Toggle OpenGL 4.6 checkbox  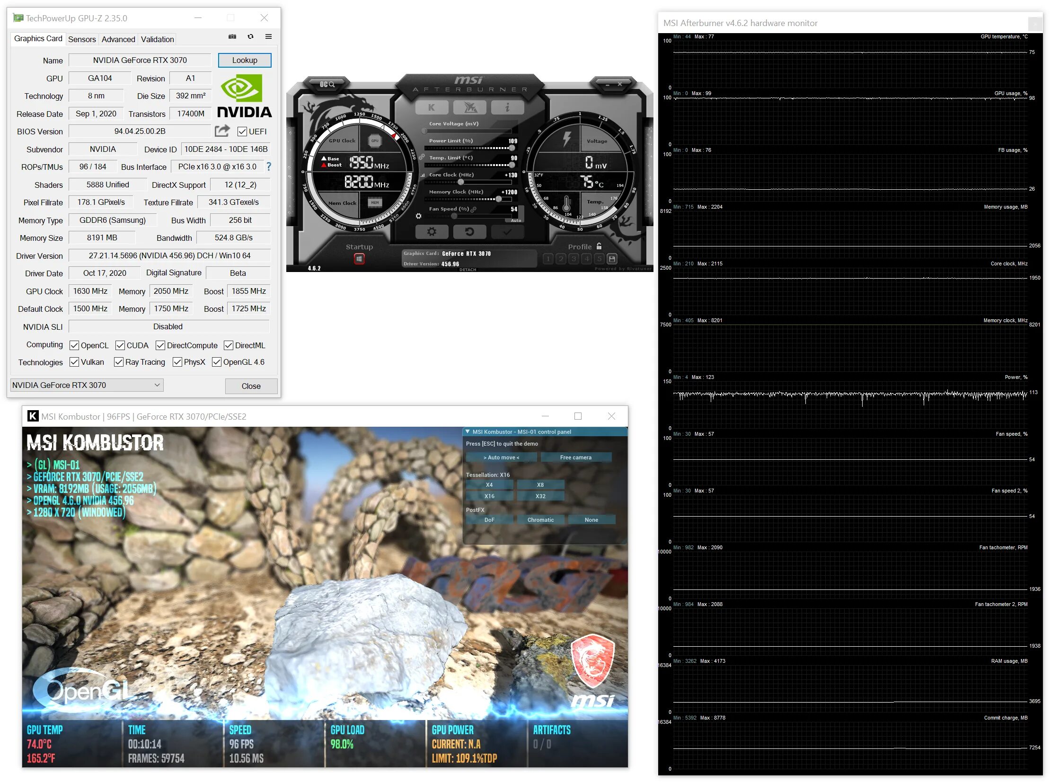[x=216, y=362]
